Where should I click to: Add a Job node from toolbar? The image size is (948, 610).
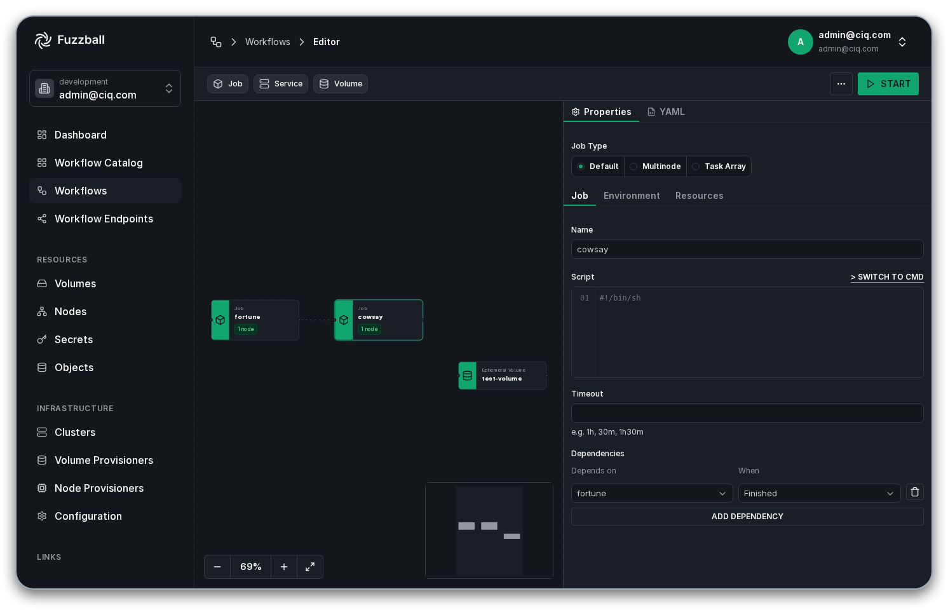(x=227, y=84)
